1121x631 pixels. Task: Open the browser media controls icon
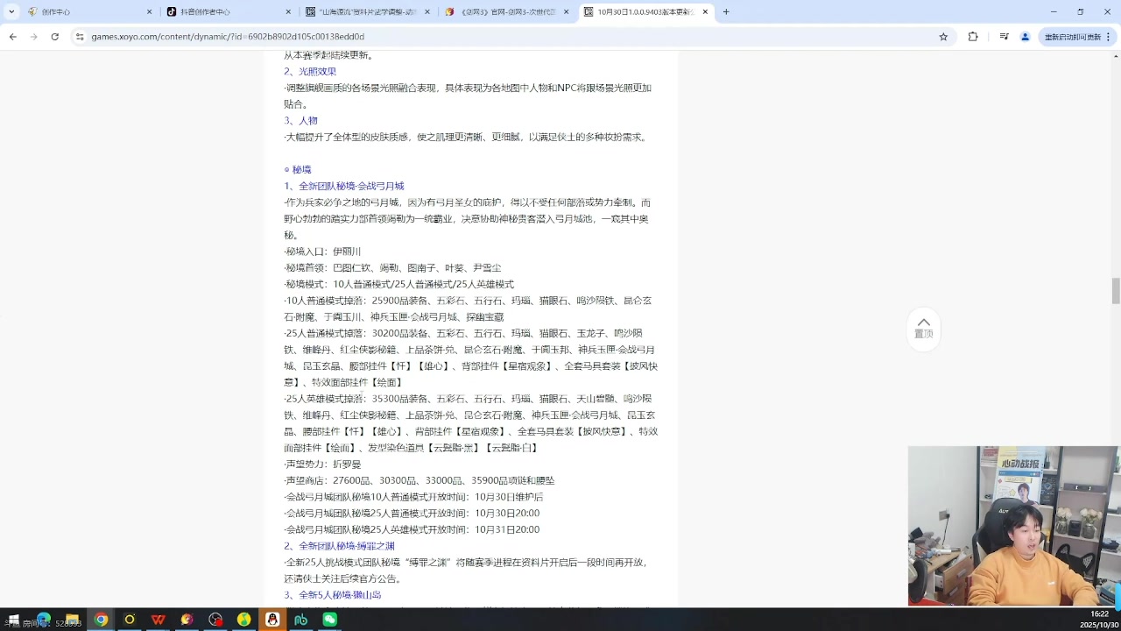click(x=1005, y=36)
